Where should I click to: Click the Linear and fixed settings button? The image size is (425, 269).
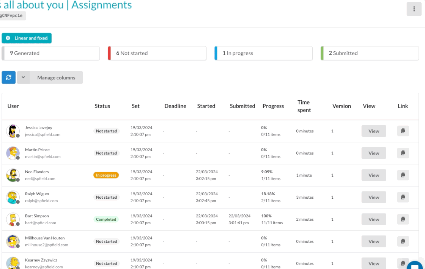[x=27, y=38]
